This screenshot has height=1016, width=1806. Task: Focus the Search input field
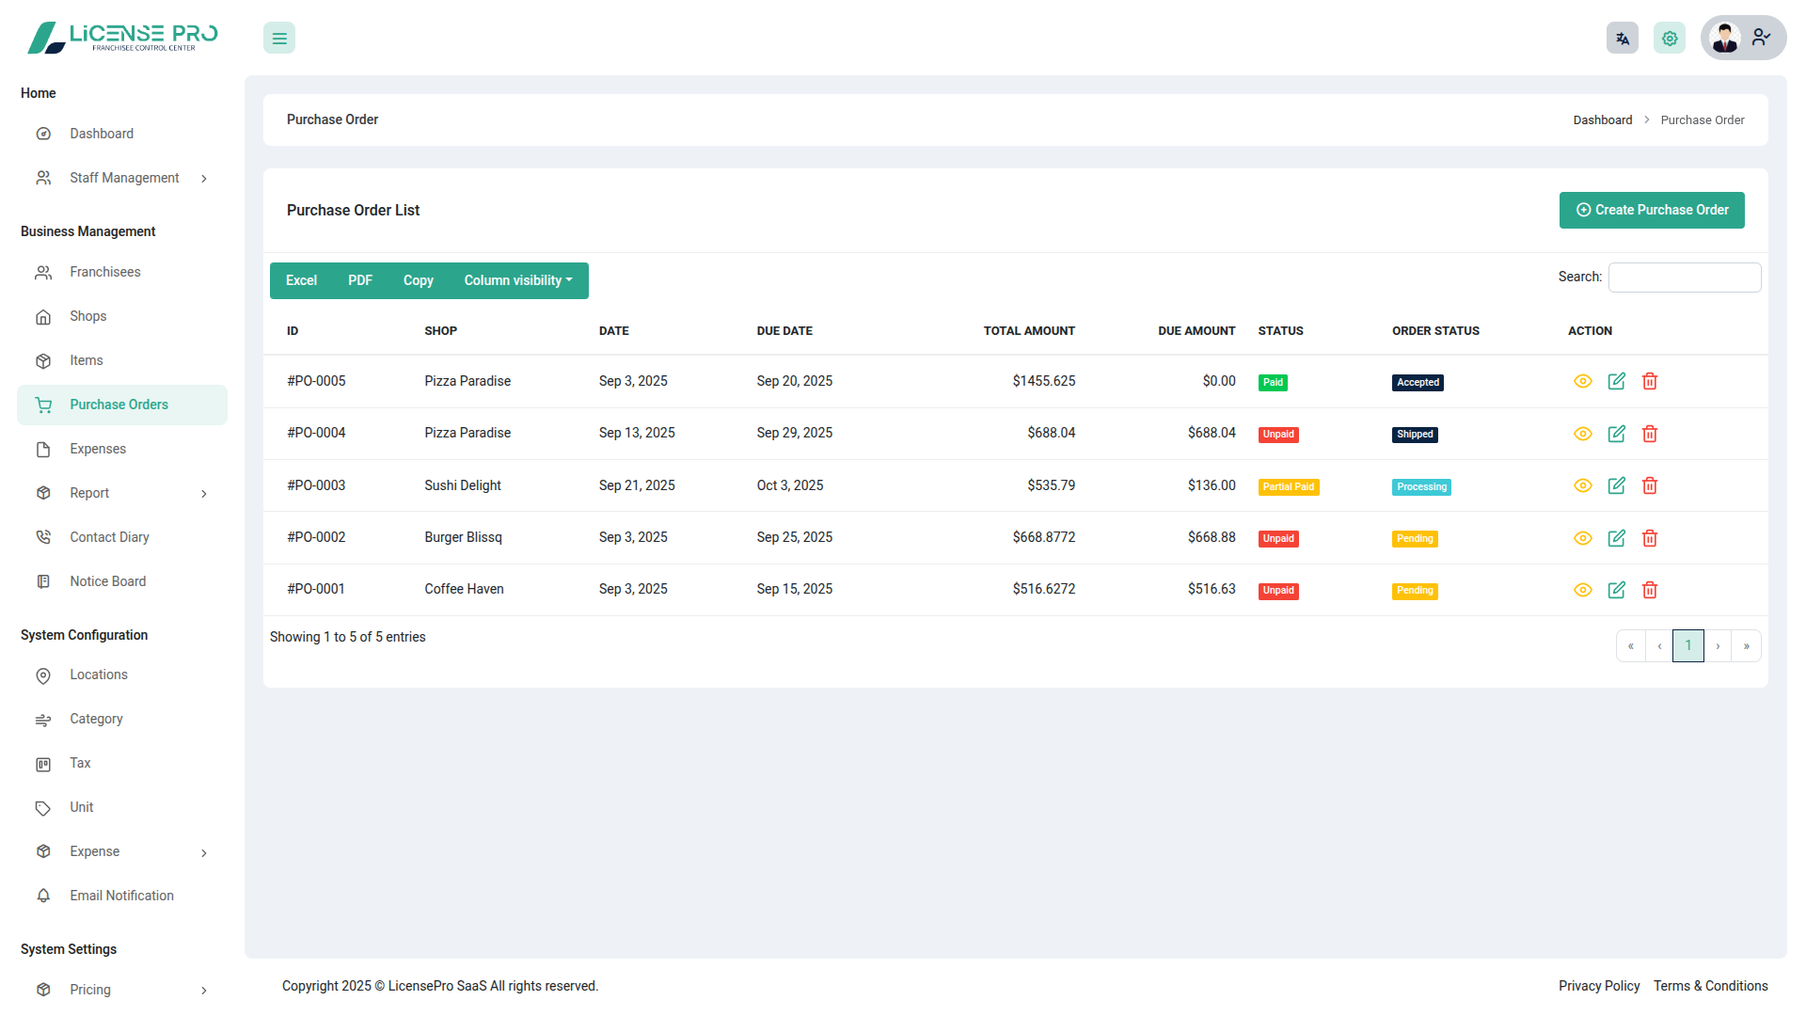[x=1684, y=278]
